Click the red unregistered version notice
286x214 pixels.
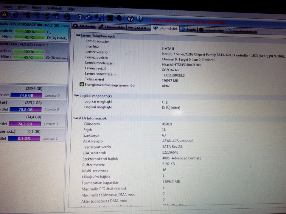tap(189, 22)
